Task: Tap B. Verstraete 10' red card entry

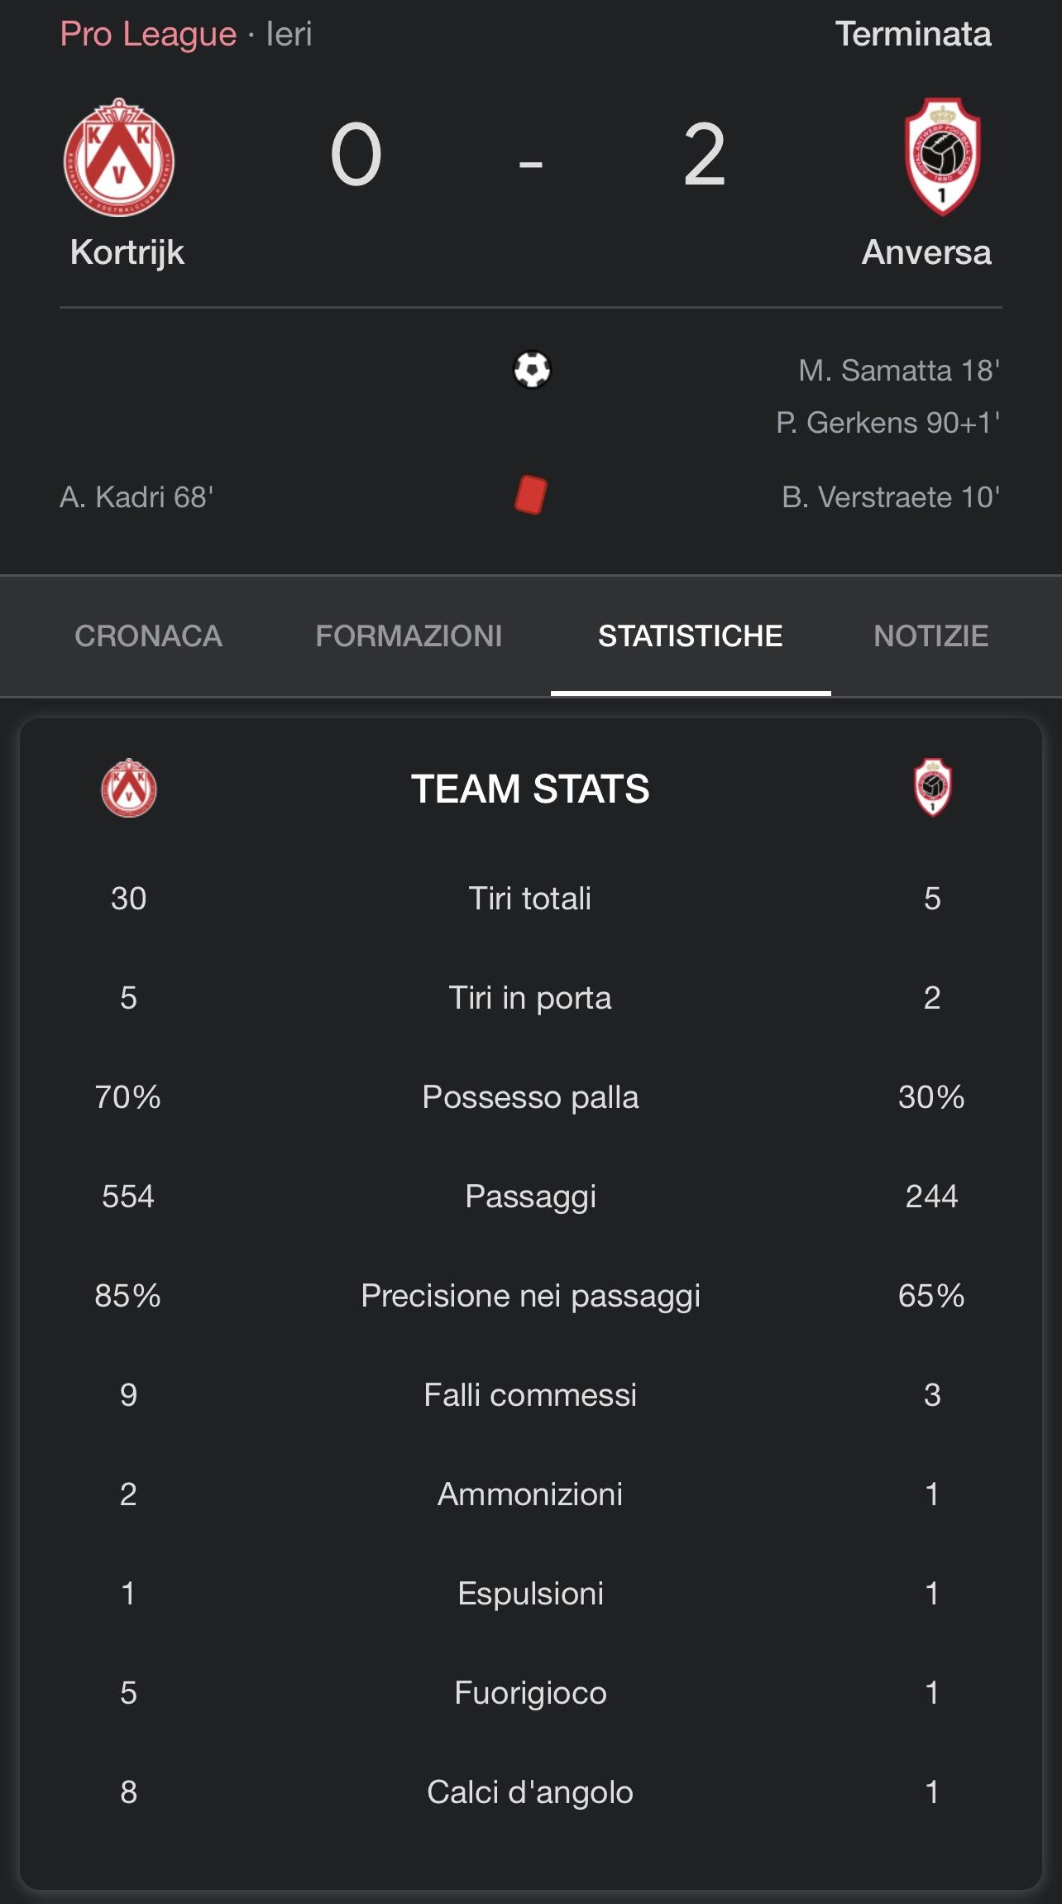Action: pos(891,496)
